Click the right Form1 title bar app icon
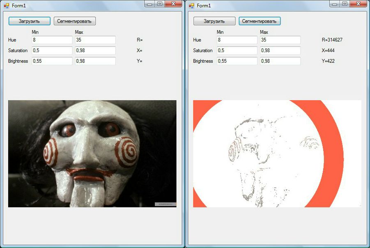 click(191, 5)
